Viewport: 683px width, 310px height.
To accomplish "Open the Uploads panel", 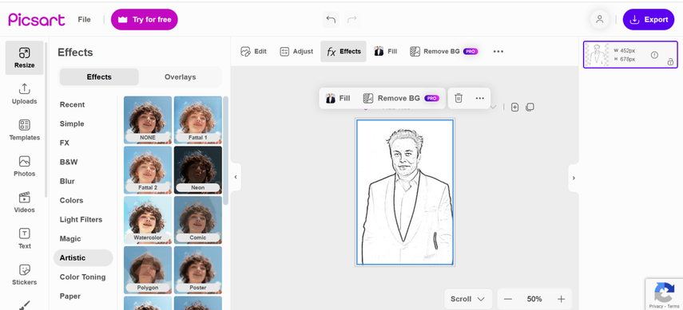I will click(25, 94).
